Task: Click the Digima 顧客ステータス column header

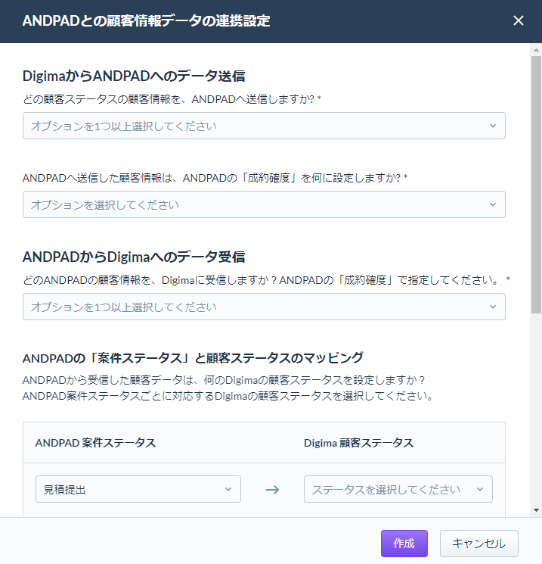Action: coord(359,443)
